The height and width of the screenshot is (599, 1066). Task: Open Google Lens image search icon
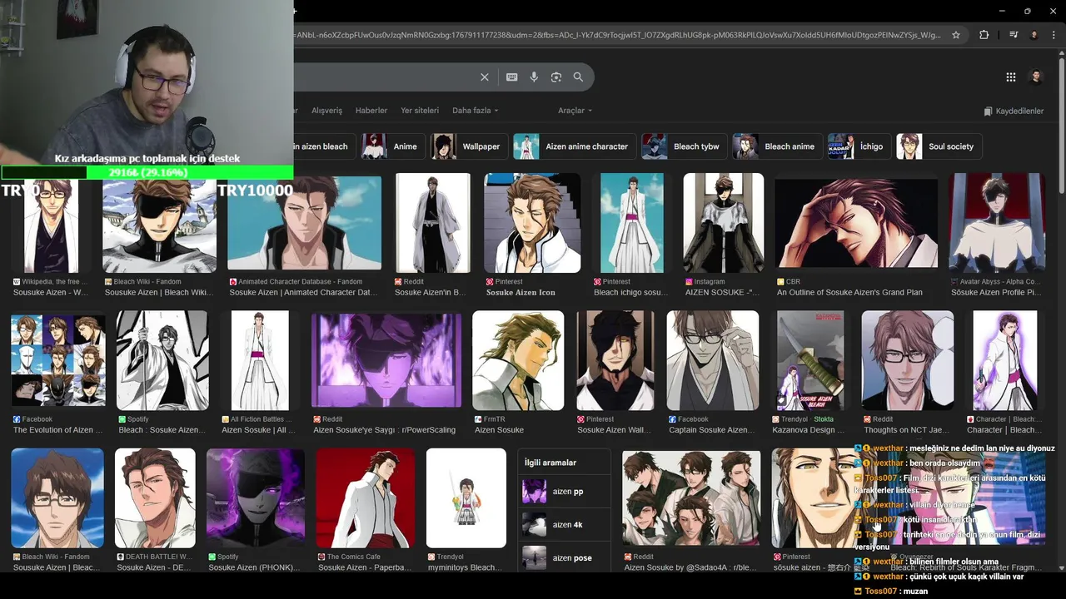(556, 77)
